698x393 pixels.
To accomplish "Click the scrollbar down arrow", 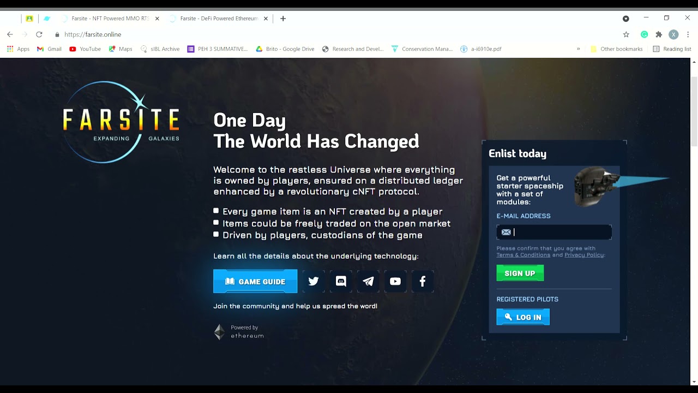I will 694,382.
